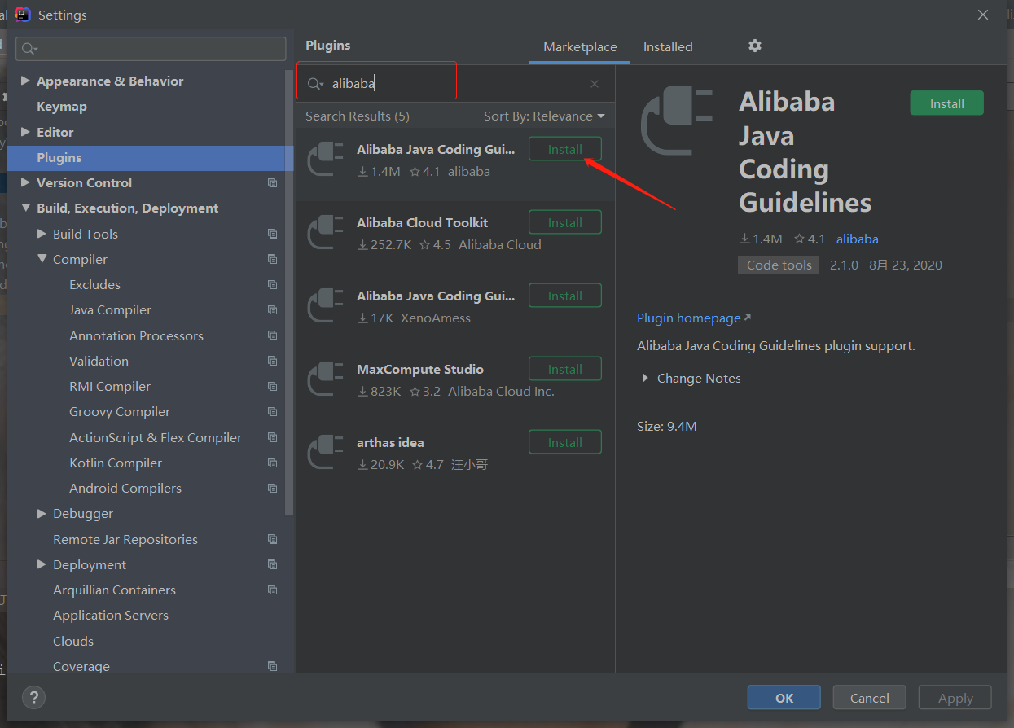Focus the settings sidebar search field
The image size is (1014, 728).
click(x=151, y=49)
